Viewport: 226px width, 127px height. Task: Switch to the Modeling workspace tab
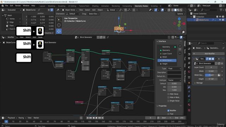tap(52, 6)
